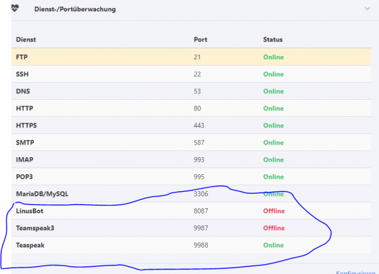This screenshot has width=379, height=274.
Task: Click port value 22
Action: [197, 74]
